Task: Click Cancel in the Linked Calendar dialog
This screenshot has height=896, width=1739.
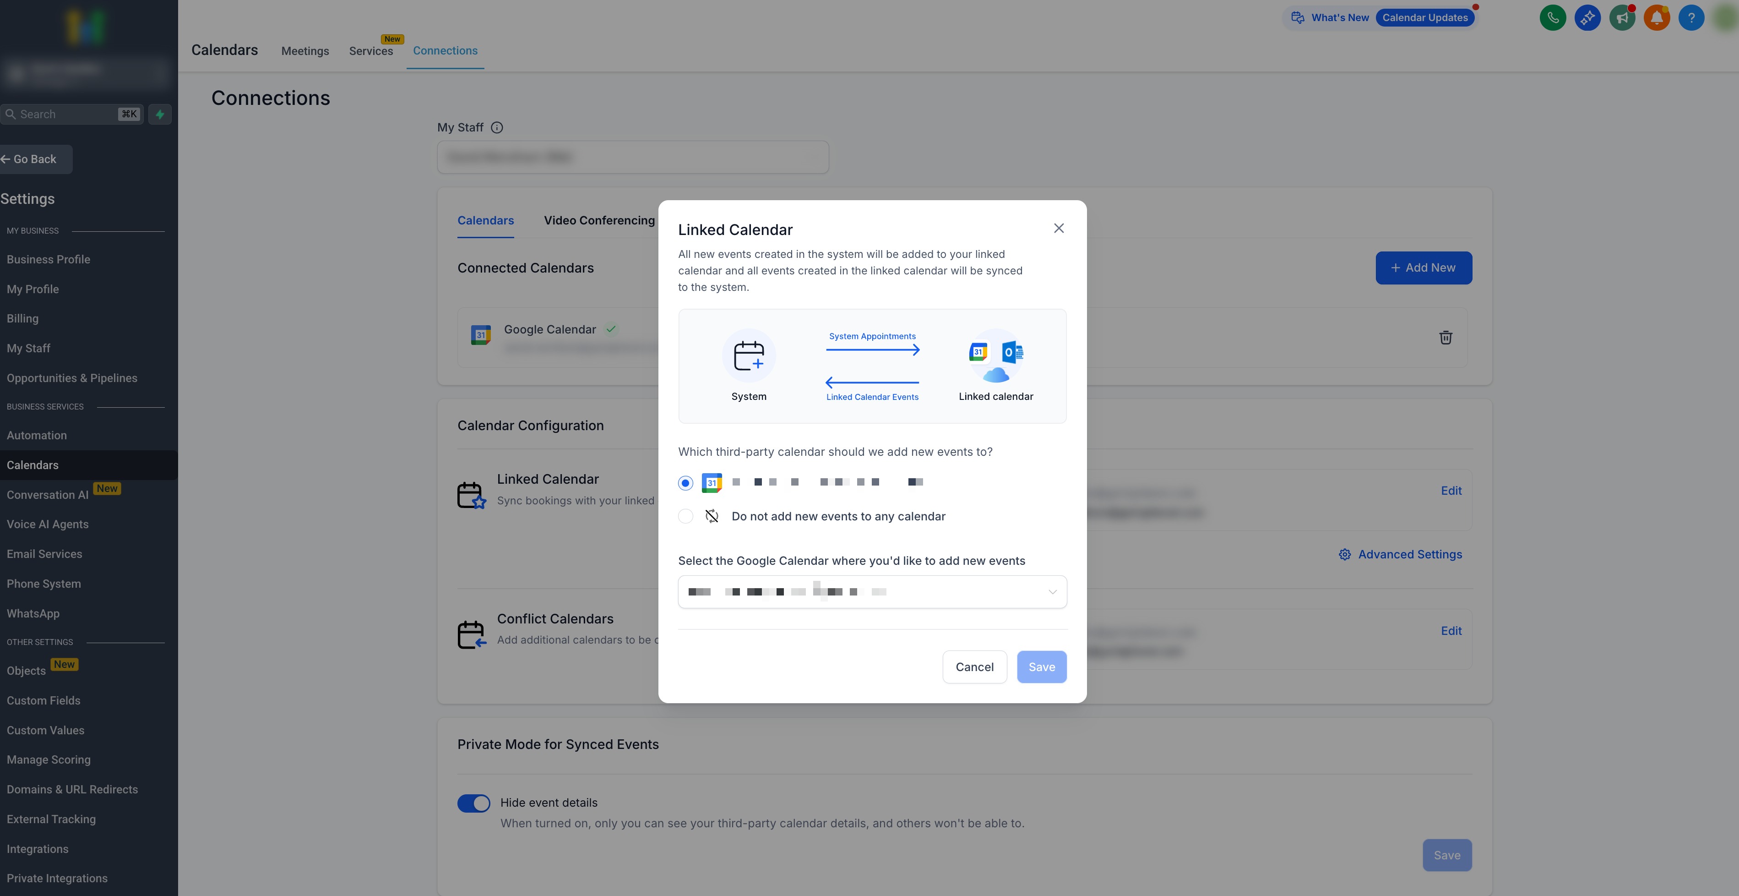Action: (x=974, y=667)
